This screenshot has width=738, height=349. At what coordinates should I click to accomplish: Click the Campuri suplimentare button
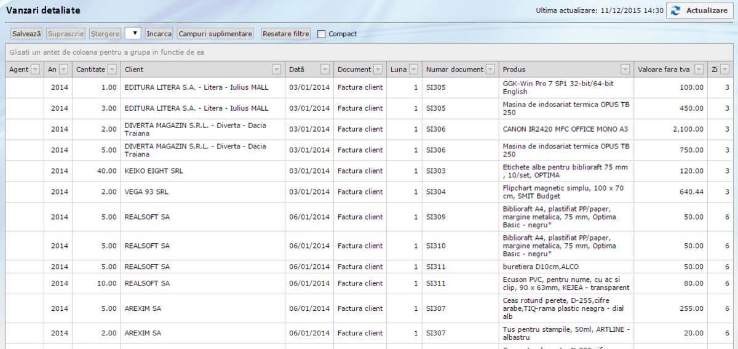(215, 34)
